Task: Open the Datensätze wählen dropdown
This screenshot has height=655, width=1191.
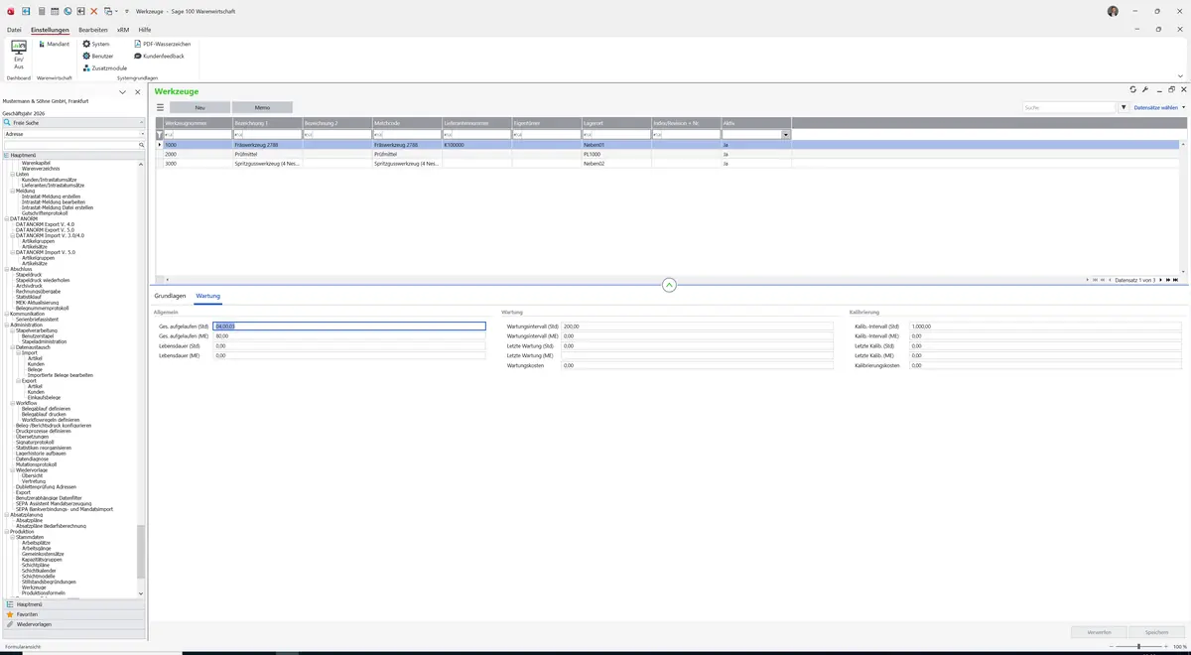Action: pyautogui.click(x=1159, y=107)
